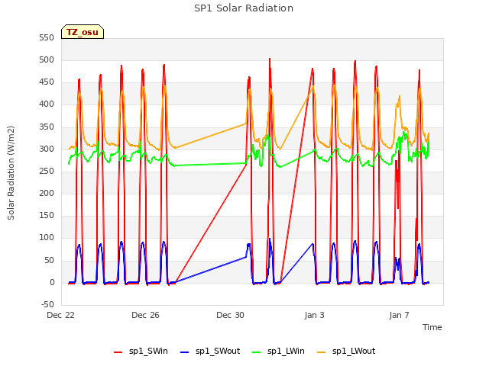Click the SP1 Solar Radiation chart title
The width and height of the screenshot is (489, 366).
tap(244, 8)
